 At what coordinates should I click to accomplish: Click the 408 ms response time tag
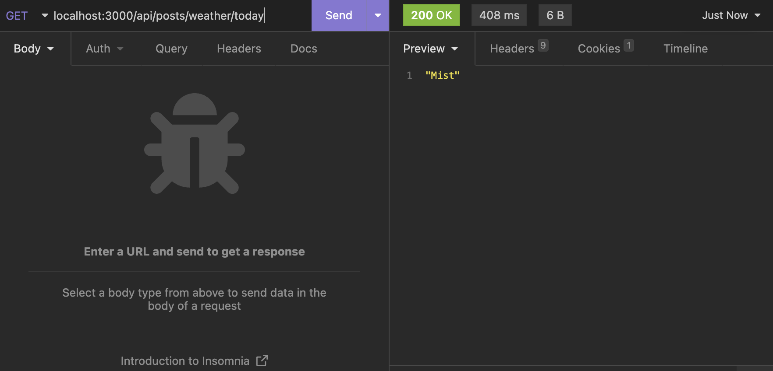(499, 15)
